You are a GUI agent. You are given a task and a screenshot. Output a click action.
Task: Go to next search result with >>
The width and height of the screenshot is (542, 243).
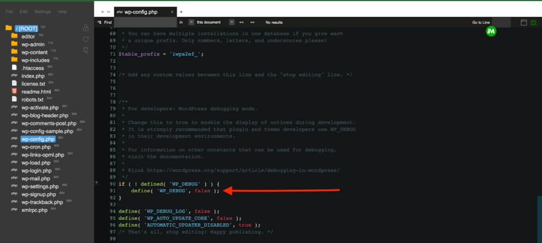click(x=252, y=22)
